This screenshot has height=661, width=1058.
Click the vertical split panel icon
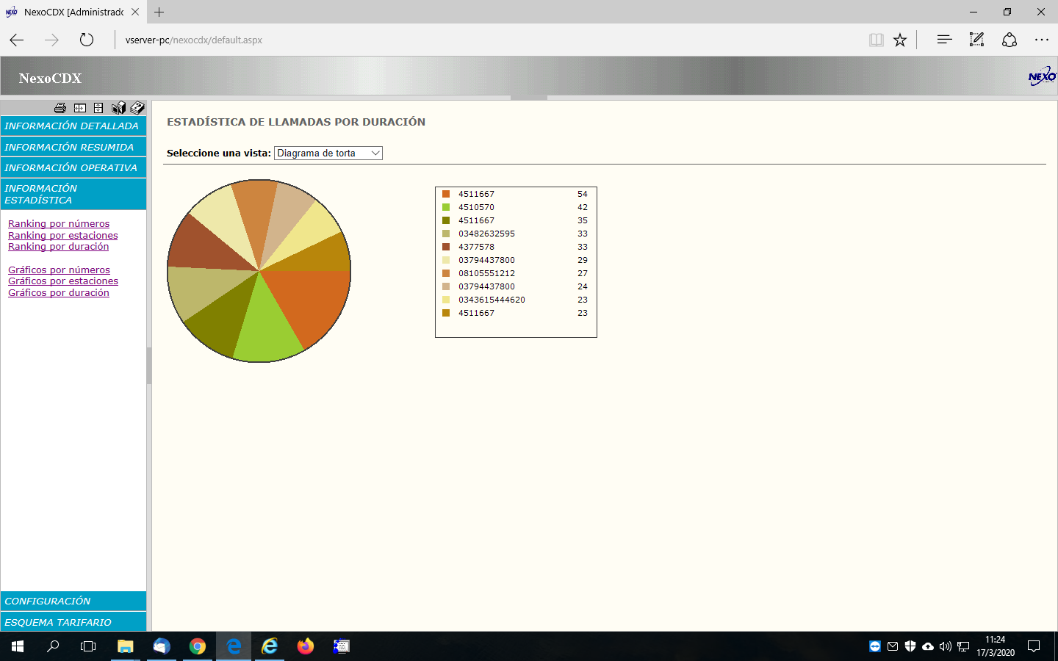[98, 108]
